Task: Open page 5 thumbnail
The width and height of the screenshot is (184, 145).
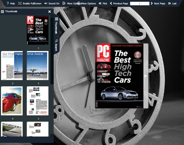Action: coord(38,101)
